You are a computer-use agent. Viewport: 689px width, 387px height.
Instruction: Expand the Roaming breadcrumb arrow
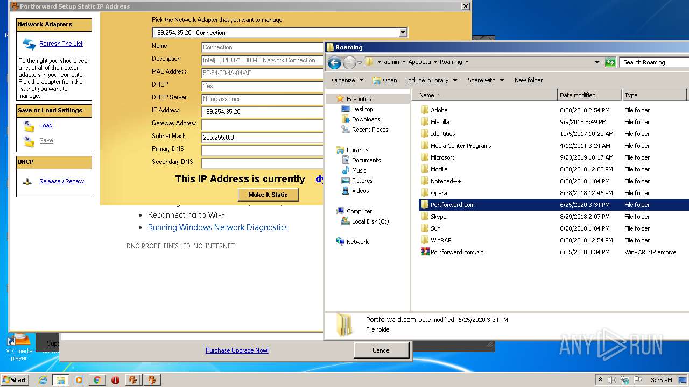point(467,62)
